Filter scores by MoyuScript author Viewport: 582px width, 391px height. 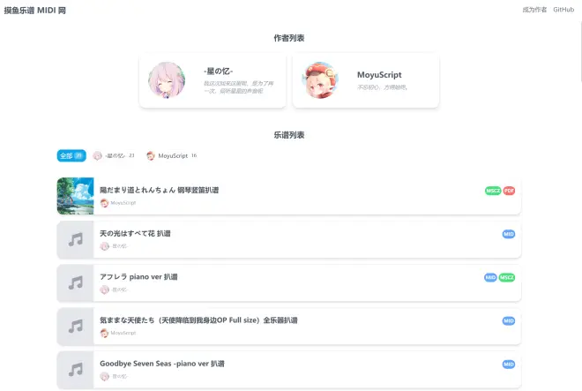pos(171,155)
